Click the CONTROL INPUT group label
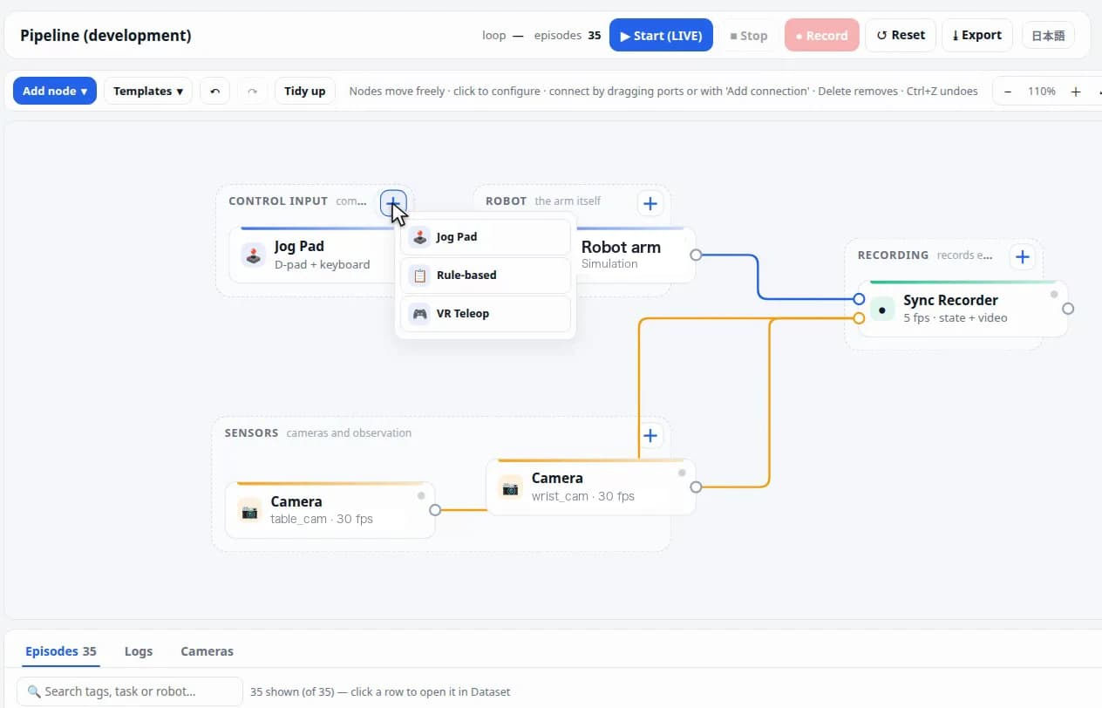The height and width of the screenshot is (708, 1102). [278, 201]
